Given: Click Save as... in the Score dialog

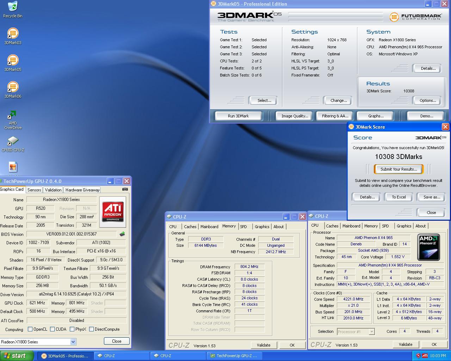Looking at the screenshot, I should coord(432,197).
